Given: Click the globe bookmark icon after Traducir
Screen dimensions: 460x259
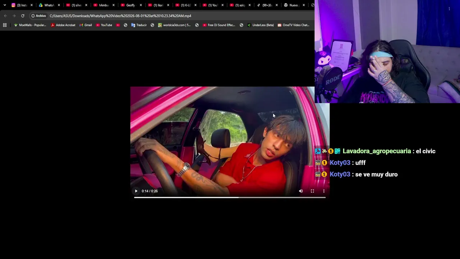Looking at the screenshot, I should [152, 25].
